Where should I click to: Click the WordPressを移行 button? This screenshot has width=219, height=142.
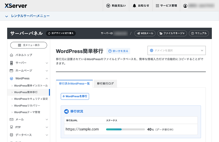point(75,96)
